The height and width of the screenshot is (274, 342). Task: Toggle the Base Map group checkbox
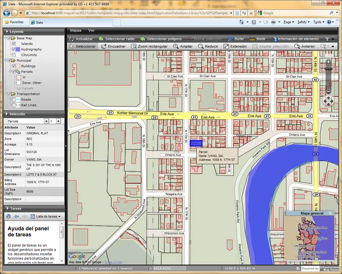(9, 38)
